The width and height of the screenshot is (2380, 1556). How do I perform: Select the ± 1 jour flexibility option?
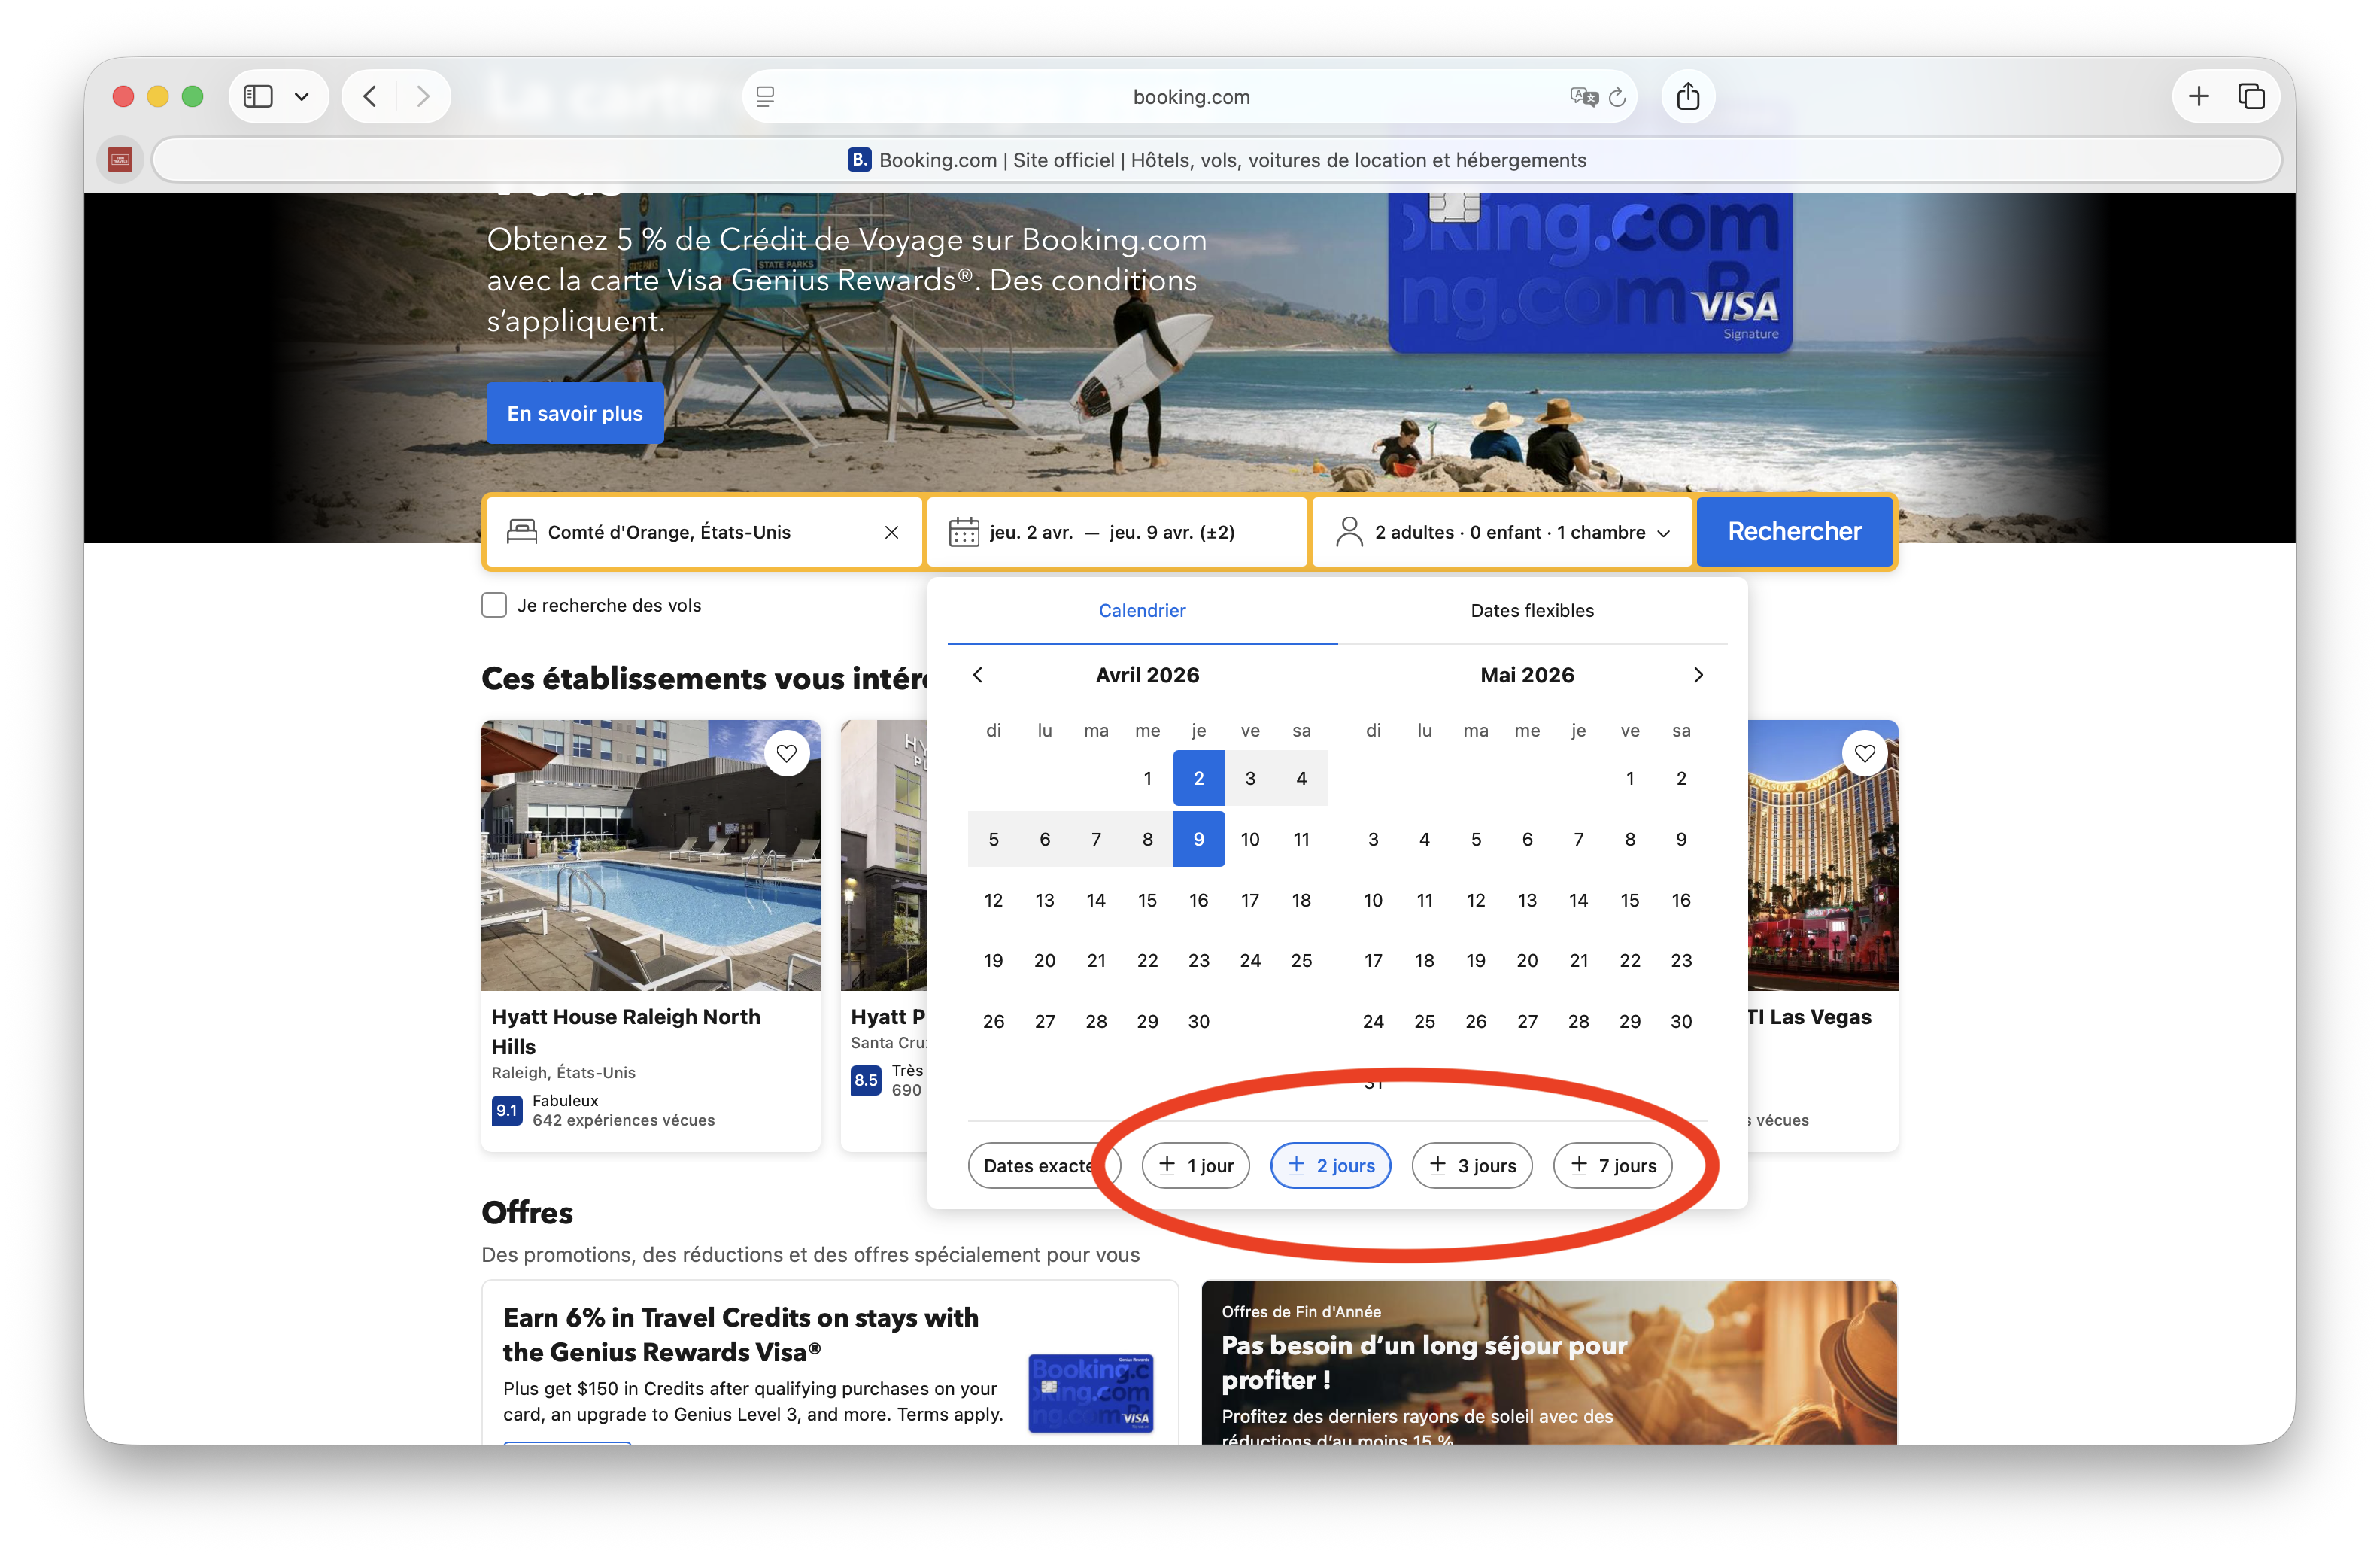tap(1195, 1165)
